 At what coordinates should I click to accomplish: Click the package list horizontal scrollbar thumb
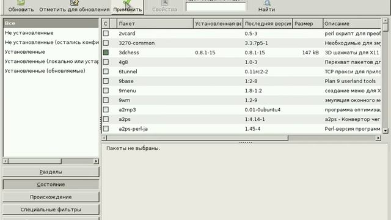pos(197,137)
